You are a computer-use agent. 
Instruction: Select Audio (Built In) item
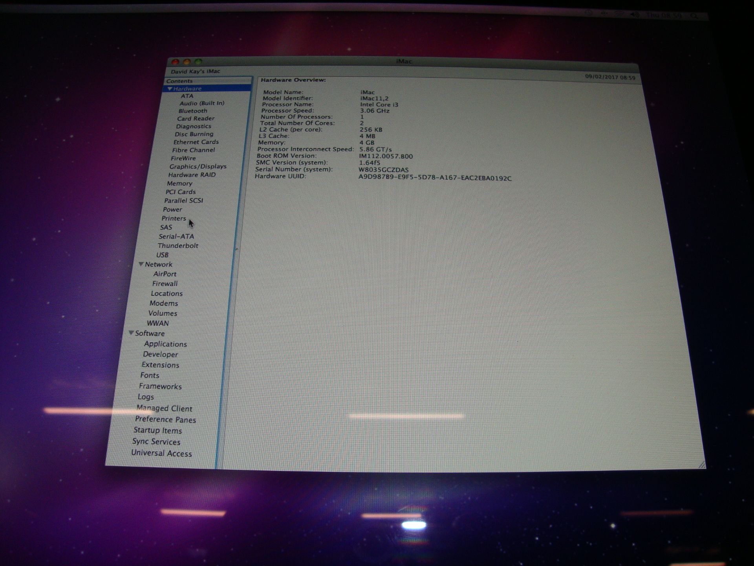pyautogui.click(x=202, y=103)
